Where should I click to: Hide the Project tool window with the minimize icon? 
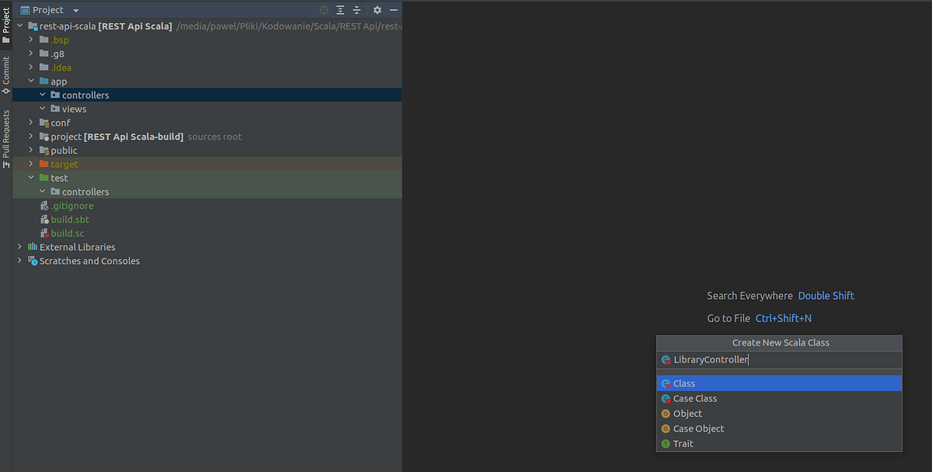click(393, 9)
